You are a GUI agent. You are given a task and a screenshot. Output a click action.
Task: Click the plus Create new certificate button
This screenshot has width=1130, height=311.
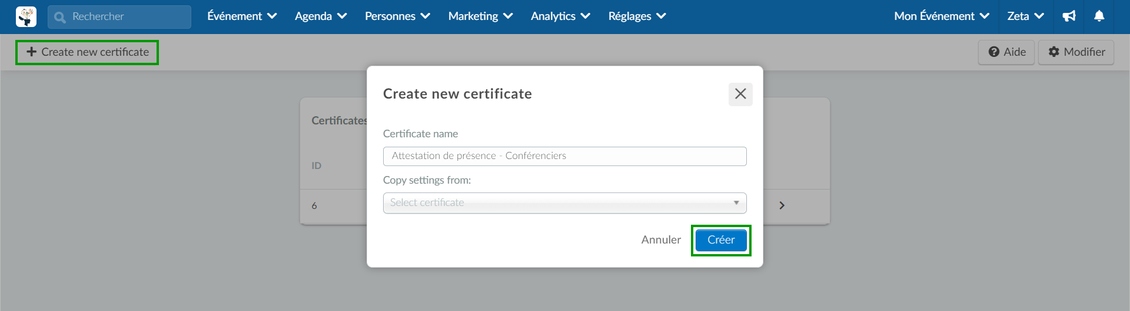pos(87,52)
